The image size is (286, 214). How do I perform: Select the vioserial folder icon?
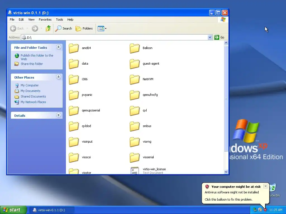click(135, 158)
